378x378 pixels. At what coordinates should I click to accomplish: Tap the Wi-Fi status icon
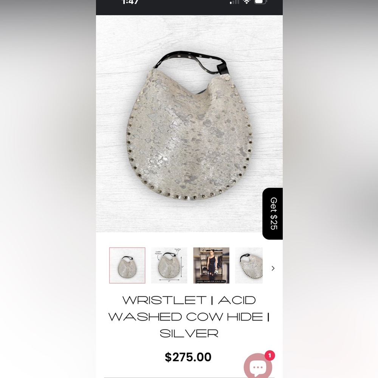[246, 2]
